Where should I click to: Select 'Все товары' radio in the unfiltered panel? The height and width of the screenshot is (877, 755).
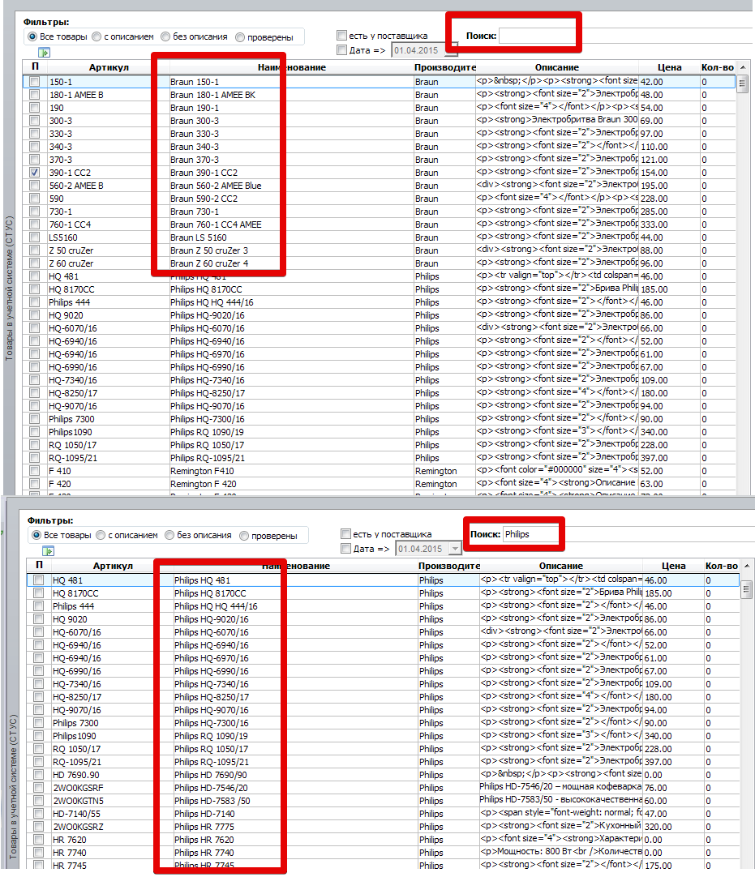[32, 36]
